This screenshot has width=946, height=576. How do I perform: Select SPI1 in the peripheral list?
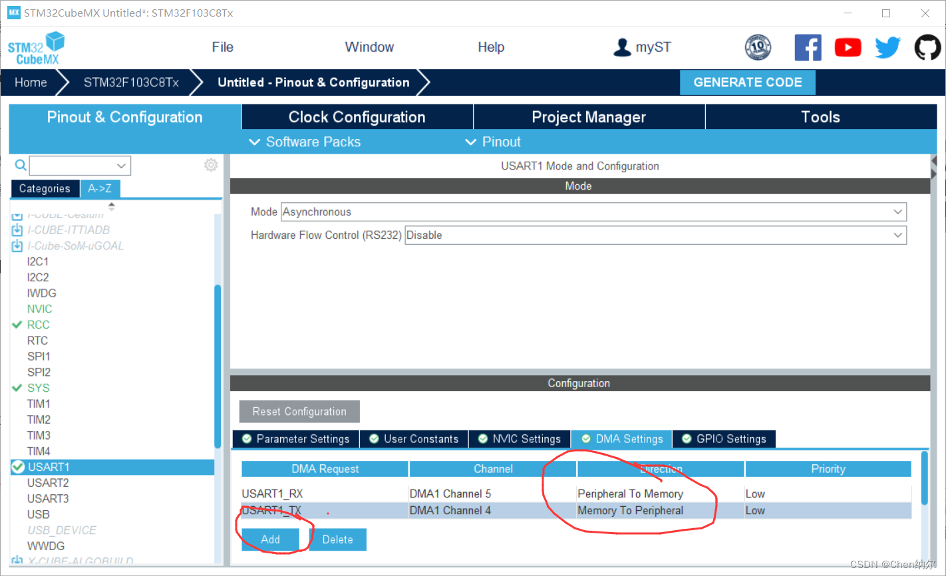[39, 357]
